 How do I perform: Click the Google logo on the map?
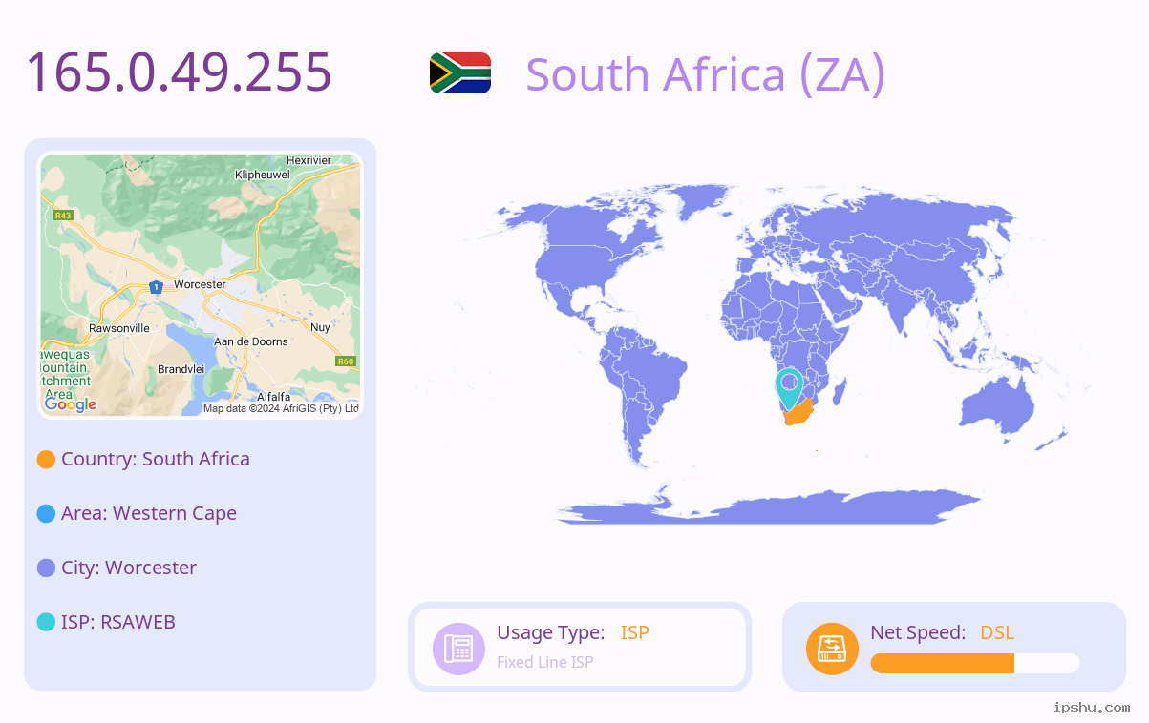point(71,404)
